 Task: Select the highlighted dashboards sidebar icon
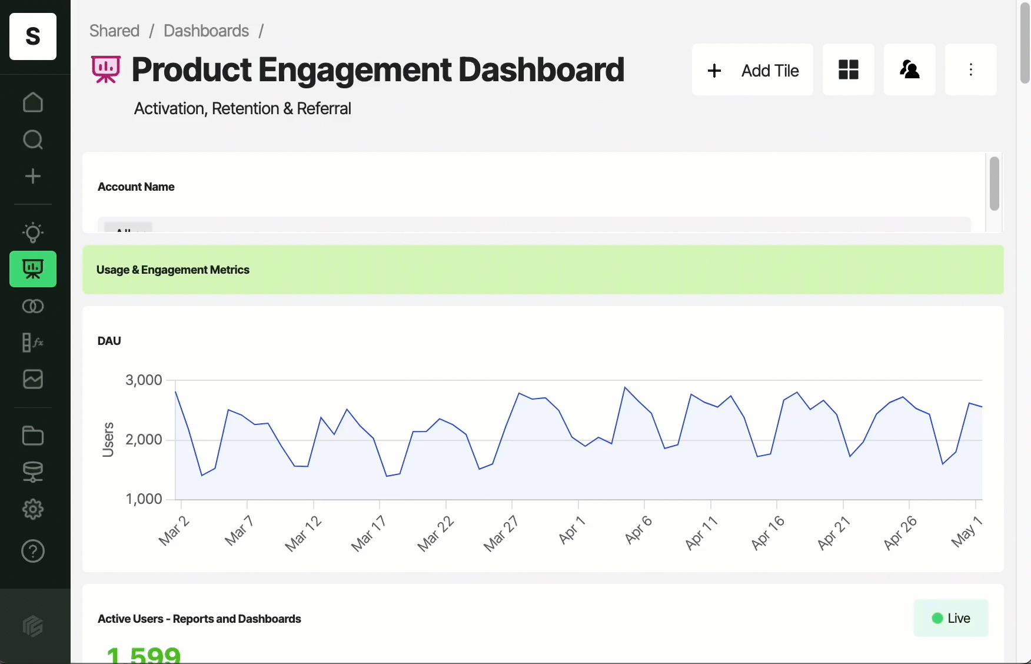click(33, 269)
